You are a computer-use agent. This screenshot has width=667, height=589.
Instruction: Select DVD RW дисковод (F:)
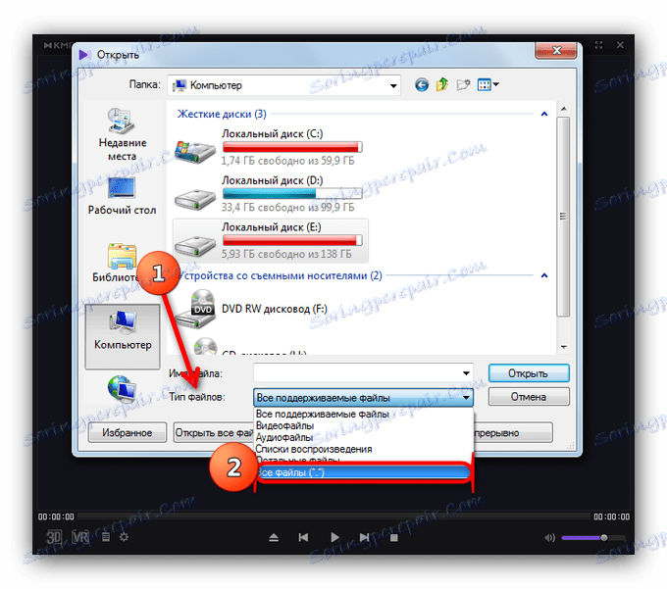[251, 309]
